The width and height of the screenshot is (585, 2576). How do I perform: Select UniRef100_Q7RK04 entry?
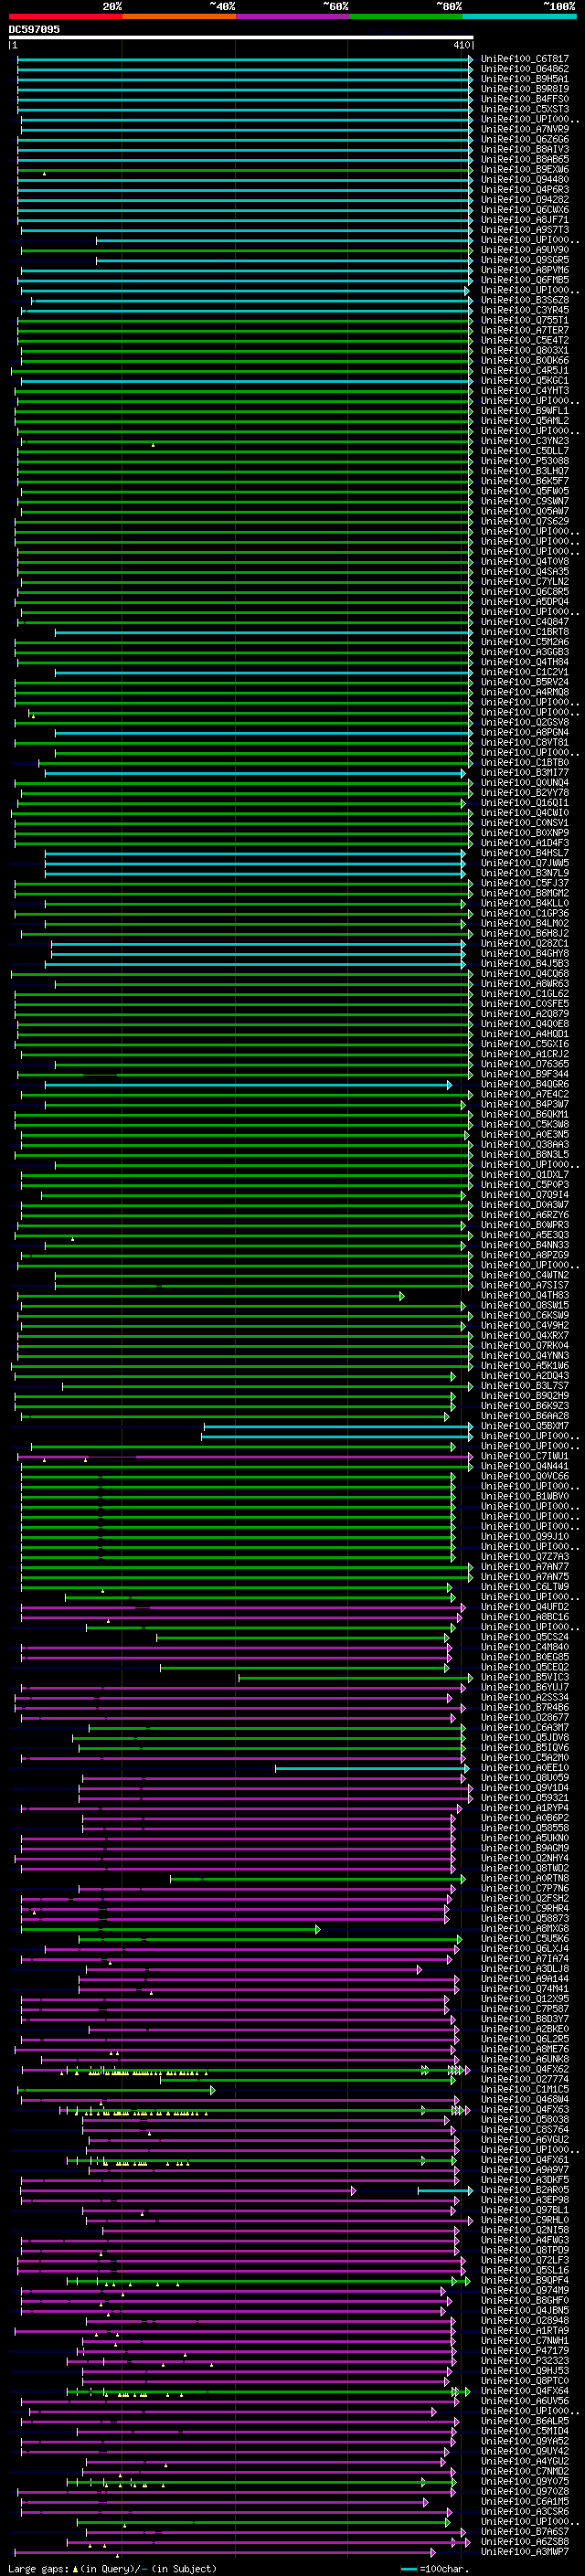coord(525,1345)
